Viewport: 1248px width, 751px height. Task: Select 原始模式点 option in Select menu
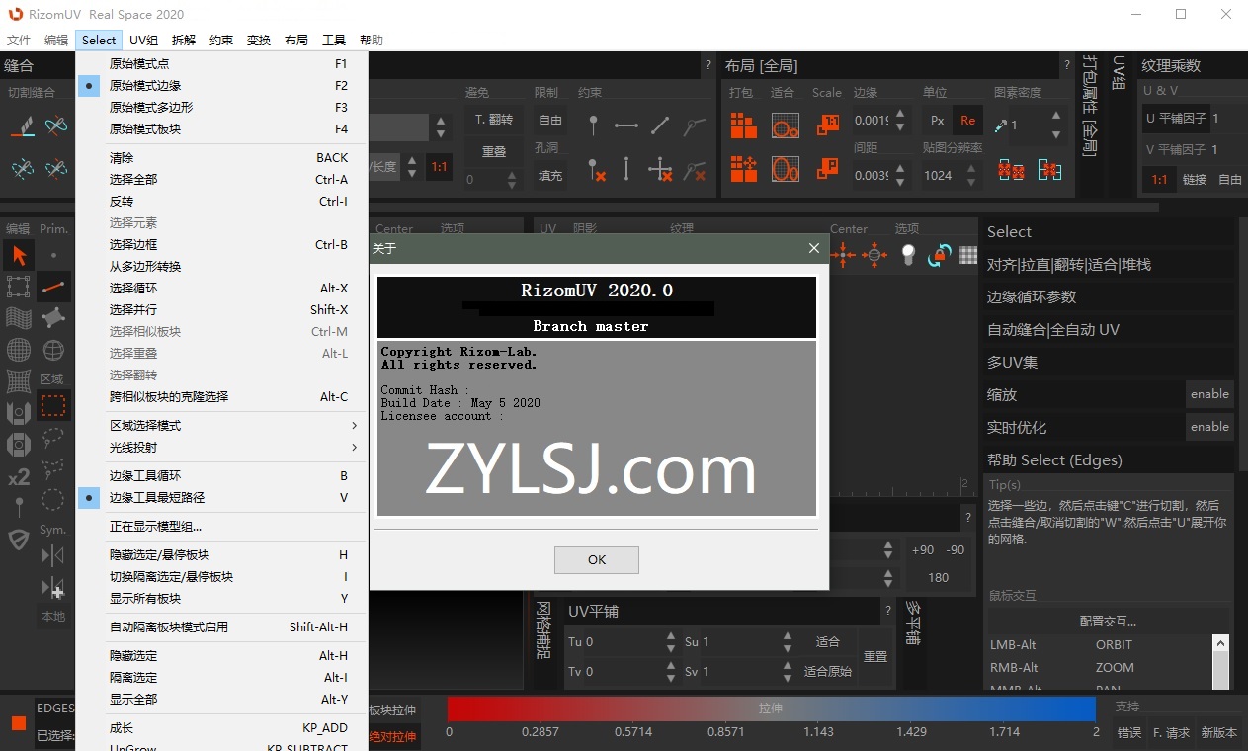pos(221,63)
